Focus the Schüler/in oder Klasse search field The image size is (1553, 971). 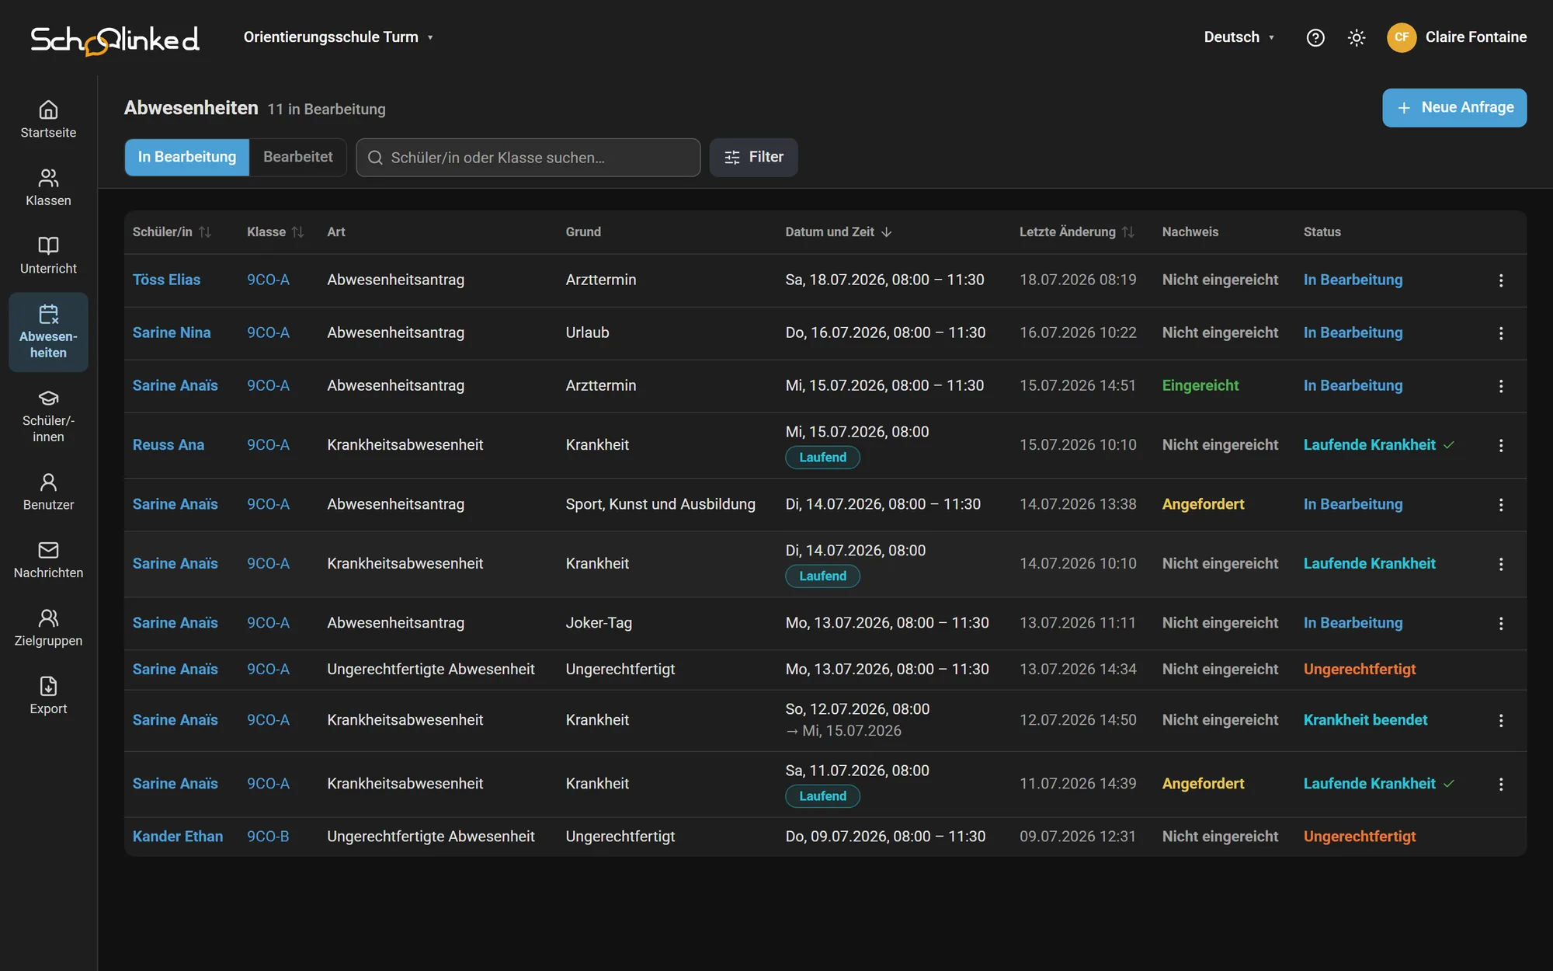pos(528,158)
